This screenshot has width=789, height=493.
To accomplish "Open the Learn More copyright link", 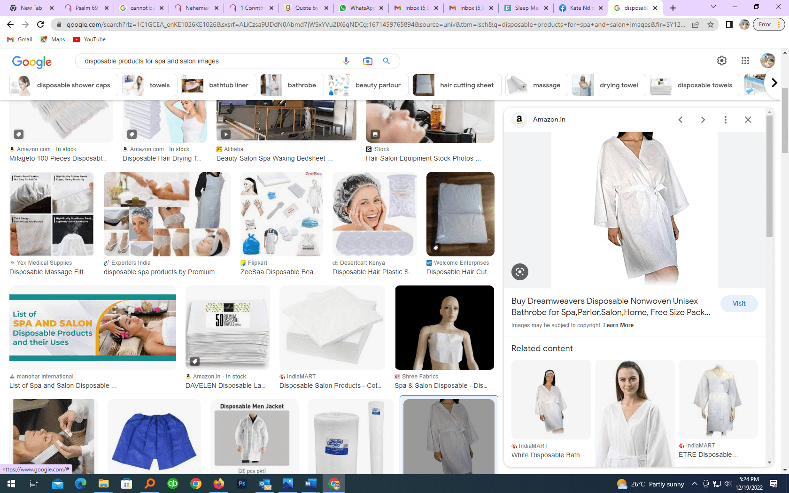I will tap(618, 325).
